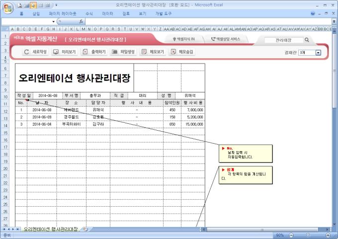Open the 수식 ribbon tab
Screen dimensions: 338x239
[x=89, y=14]
